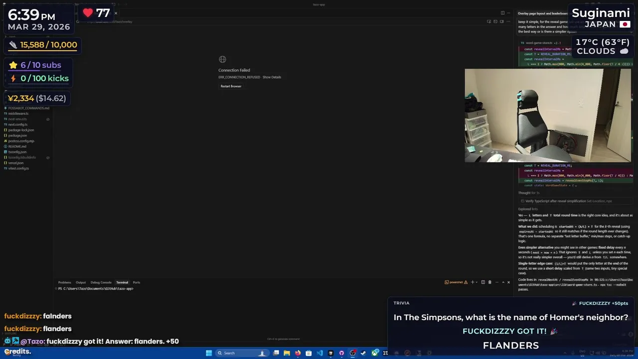Open Steam from the taskbar
This screenshot has width=638, height=359.
(x=363, y=353)
